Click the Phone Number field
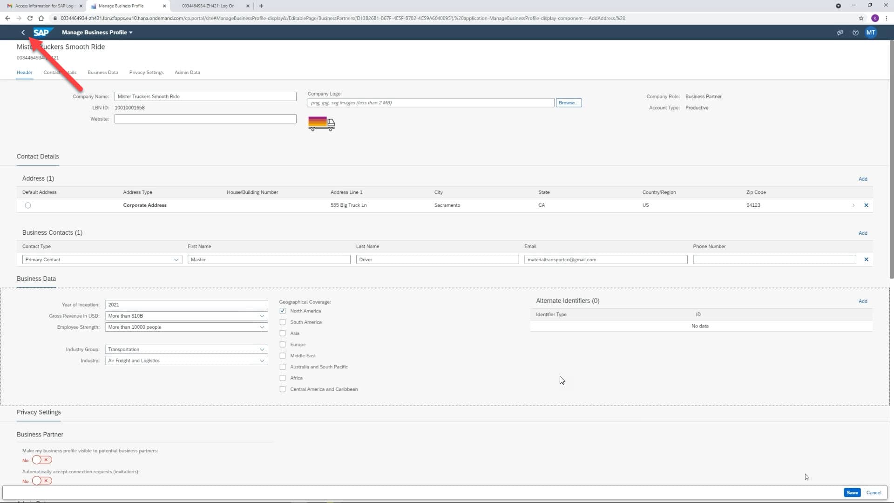The height and width of the screenshot is (503, 894). click(774, 259)
